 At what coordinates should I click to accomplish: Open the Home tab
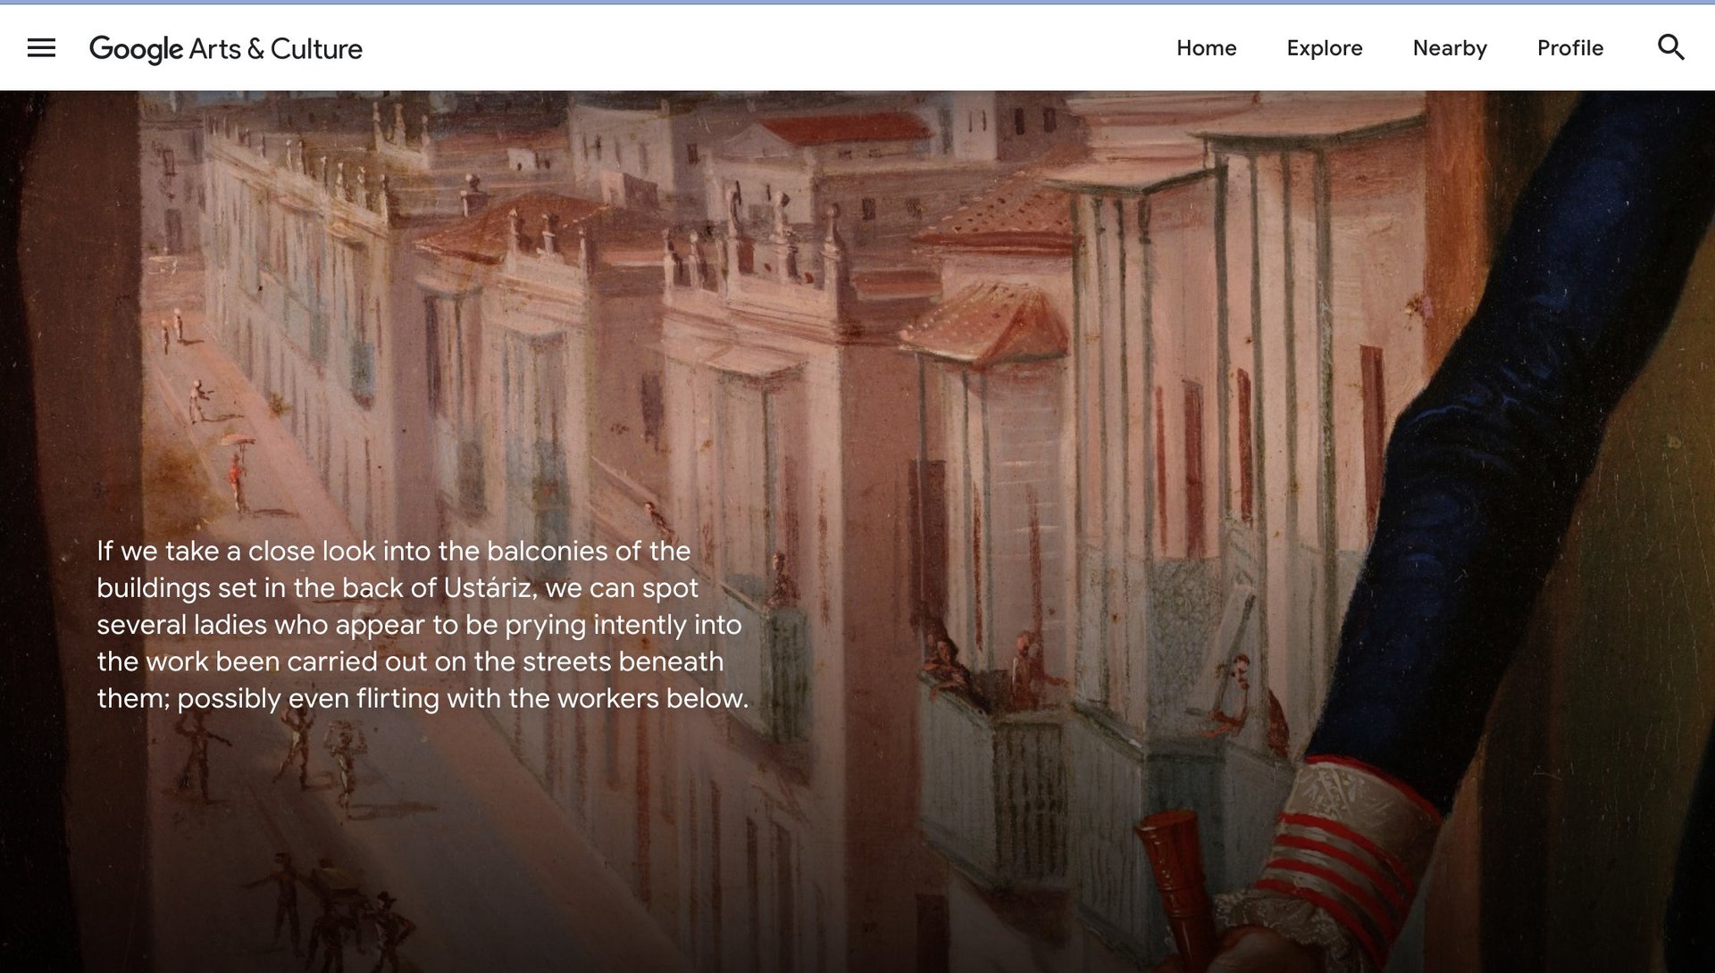coord(1206,48)
